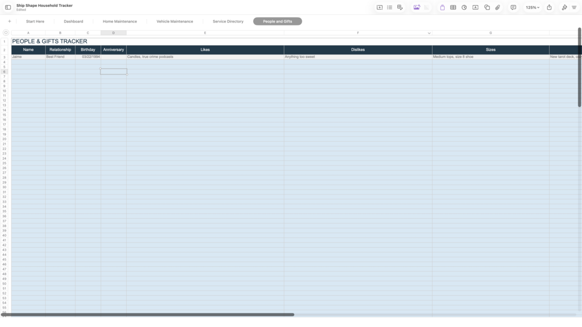582x327 pixels.
Task: Open the Vehicle Maintenance sheet tab
Action: coord(174,21)
